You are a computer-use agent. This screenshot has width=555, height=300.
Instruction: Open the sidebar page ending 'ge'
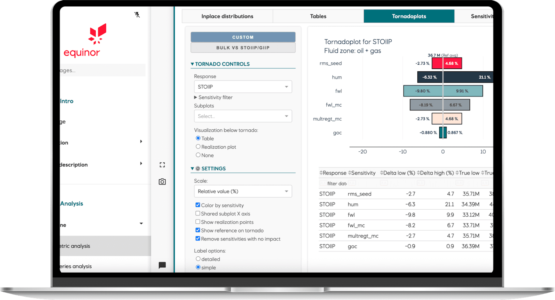pyautogui.click(x=63, y=122)
